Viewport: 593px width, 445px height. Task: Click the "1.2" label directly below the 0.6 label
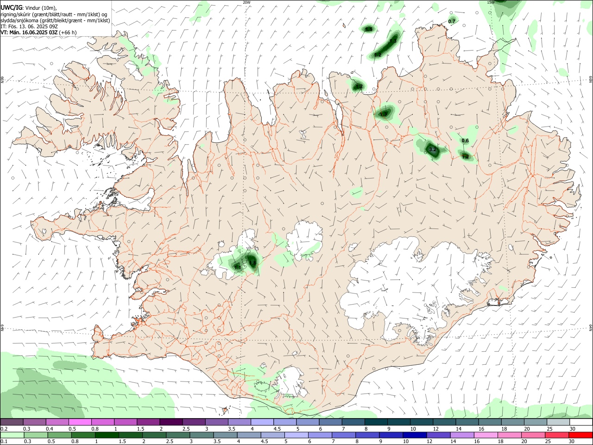(465, 157)
